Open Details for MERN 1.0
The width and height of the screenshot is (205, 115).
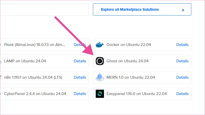pos(182,77)
